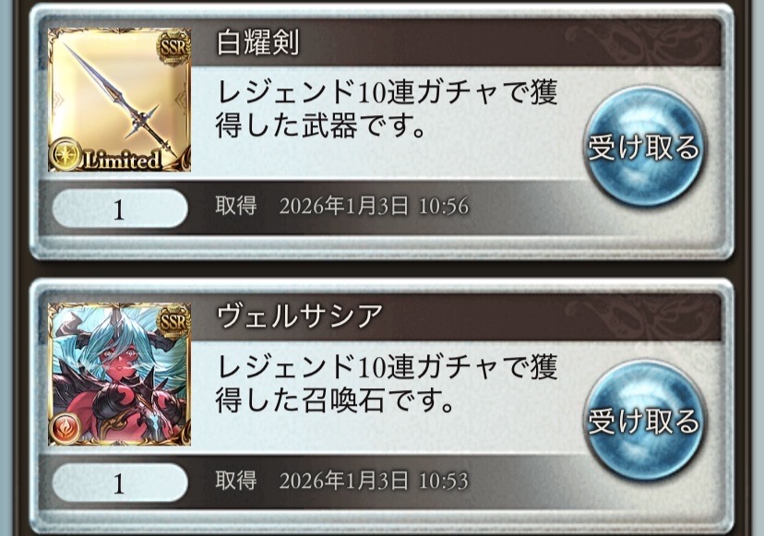Click the Limited label on sword icon

123,161
